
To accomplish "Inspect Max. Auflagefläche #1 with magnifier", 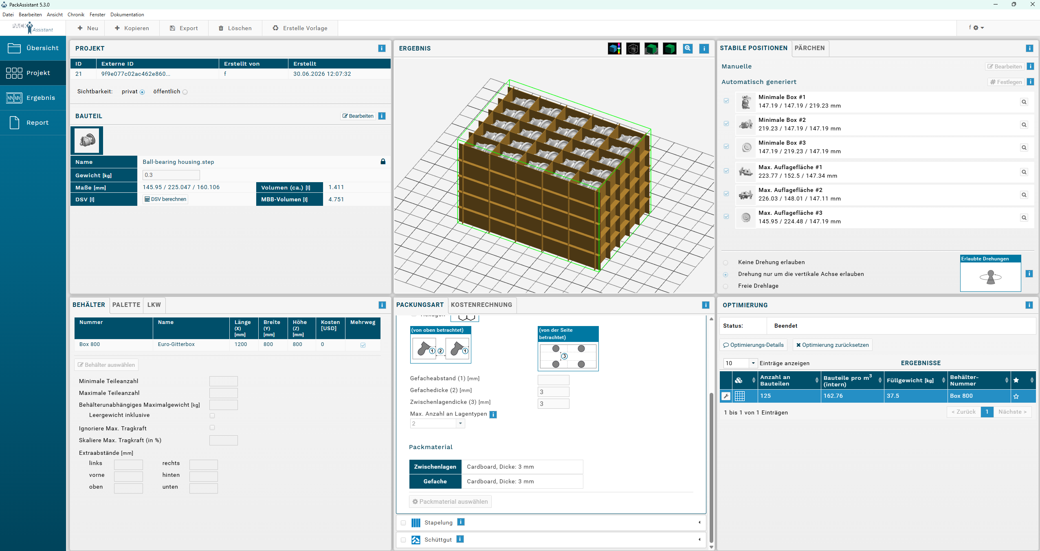I will coord(1024,172).
